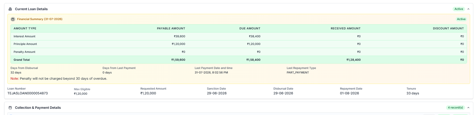Click the ₹1,20,000 principle due amount
Viewport: 475px width, 115px height.
[x=254, y=44]
